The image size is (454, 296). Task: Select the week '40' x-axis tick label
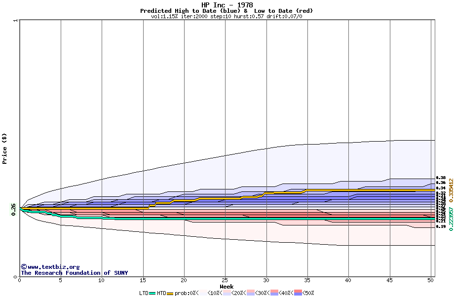[348, 280]
